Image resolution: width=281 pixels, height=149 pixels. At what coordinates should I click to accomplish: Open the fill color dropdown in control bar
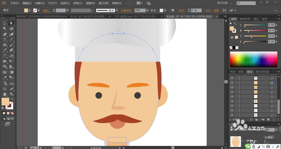(30, 10)
